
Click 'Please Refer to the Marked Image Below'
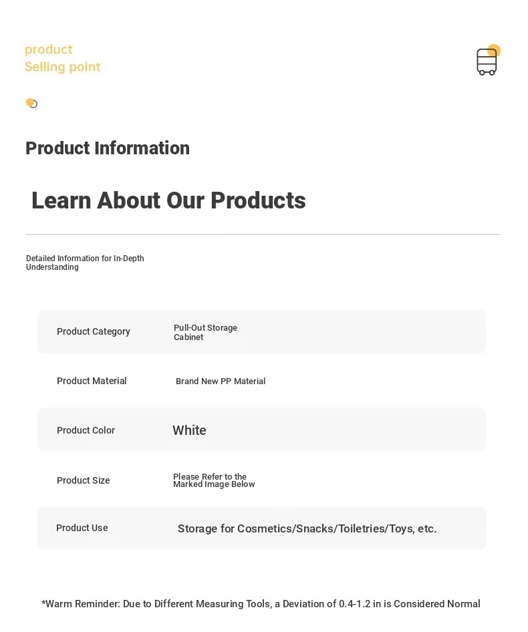(214, 480)
